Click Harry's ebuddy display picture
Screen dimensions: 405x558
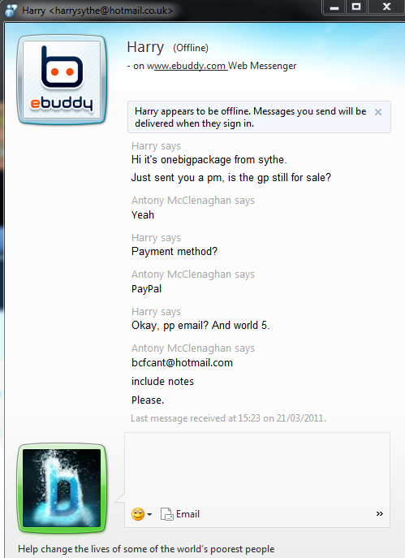pos(62,80)
